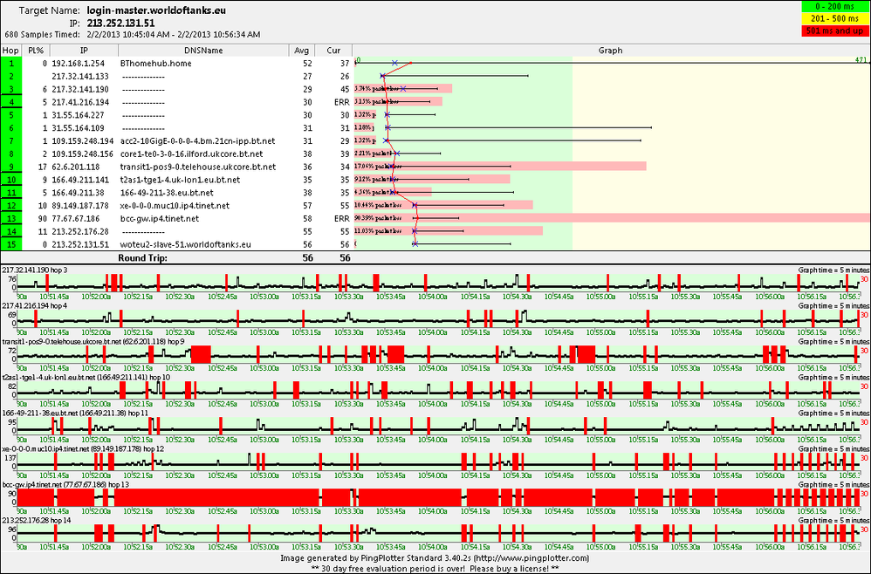Select woteu2-slave-51.worldoftanks.eu DNS name
871x574 pixels.
pyautogui.click(x=186, y=244)
